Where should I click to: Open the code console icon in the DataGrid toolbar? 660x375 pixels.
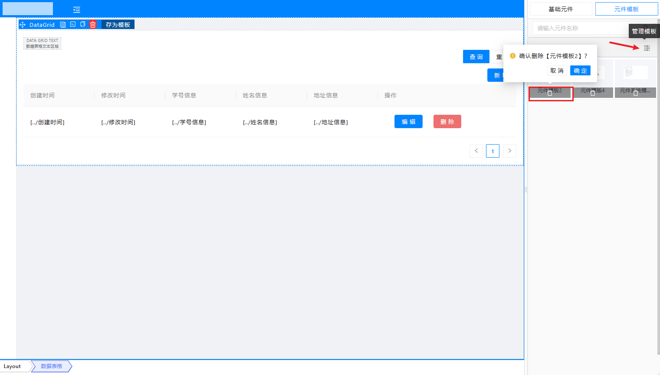(x=73, y=24)
